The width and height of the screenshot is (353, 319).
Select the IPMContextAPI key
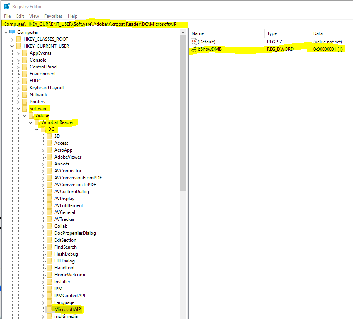click(70, 296)
